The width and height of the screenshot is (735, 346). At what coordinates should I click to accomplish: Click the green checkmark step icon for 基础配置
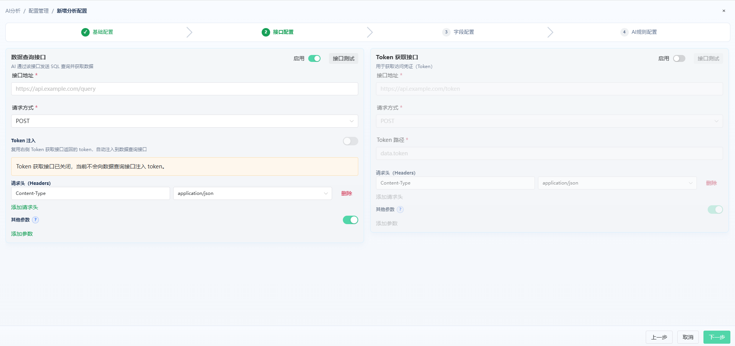click(85, 32)
